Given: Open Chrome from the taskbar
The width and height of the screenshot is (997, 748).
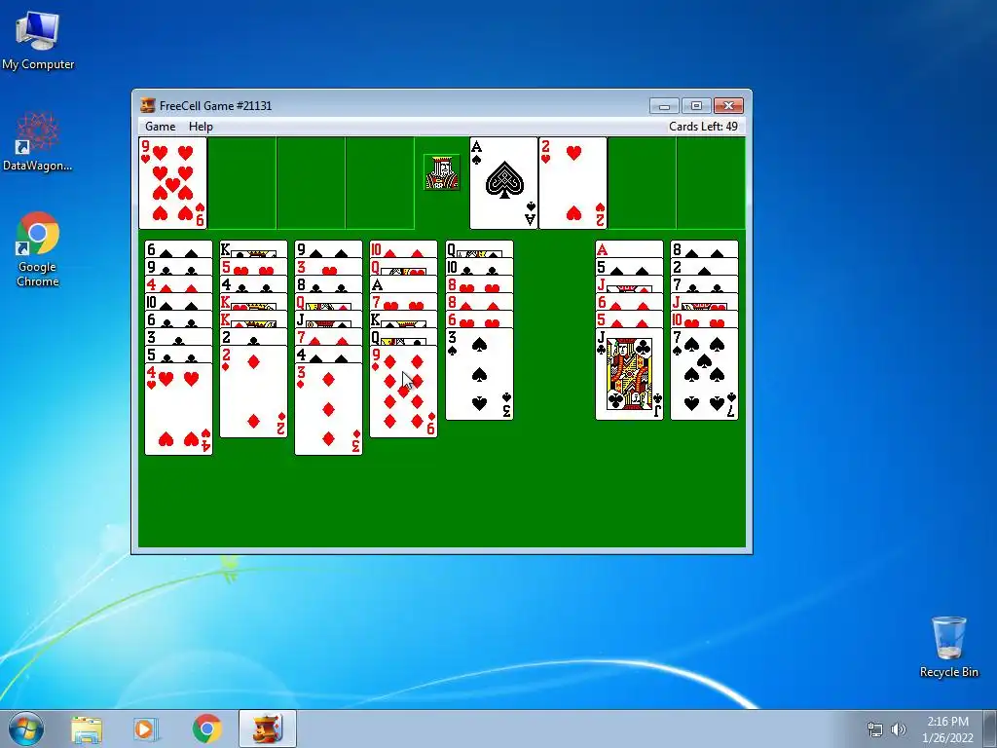Looking at the screenshot, I should pyautogui.click(x=207, y=729).
